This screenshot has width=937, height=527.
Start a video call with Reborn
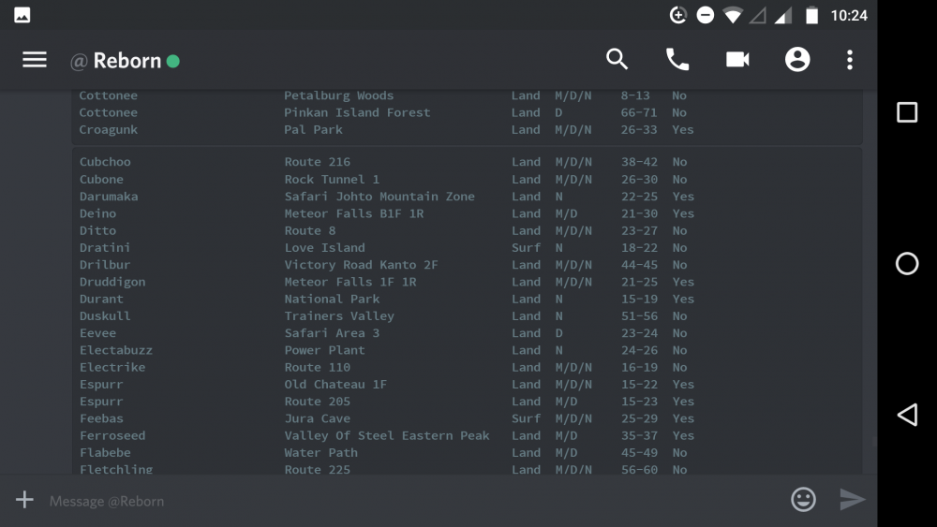click(737, 60)
